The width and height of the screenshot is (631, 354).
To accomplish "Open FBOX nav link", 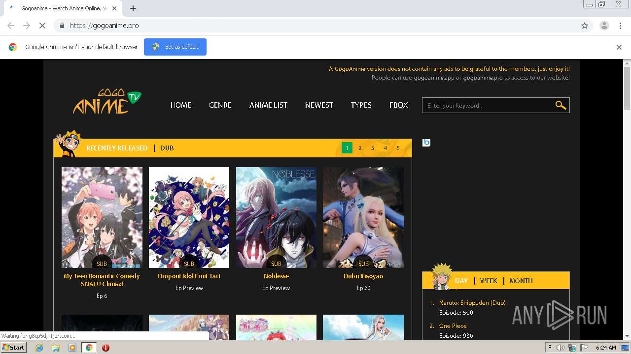I will (x=398, y=105).
